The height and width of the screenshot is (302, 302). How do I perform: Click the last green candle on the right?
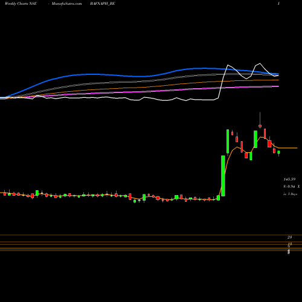pyautogui.click(x=278, y=153)
